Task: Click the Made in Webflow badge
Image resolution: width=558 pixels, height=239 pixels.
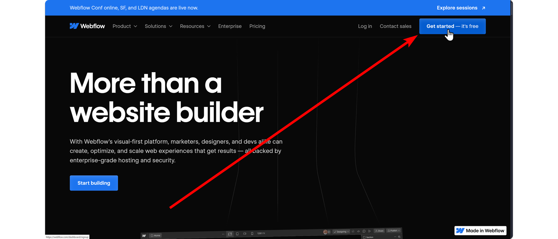Action: (480, 231)
